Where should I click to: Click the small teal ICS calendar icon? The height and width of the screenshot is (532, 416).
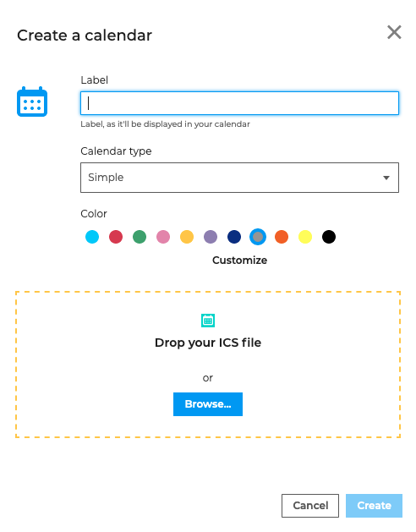coord(208,321)
